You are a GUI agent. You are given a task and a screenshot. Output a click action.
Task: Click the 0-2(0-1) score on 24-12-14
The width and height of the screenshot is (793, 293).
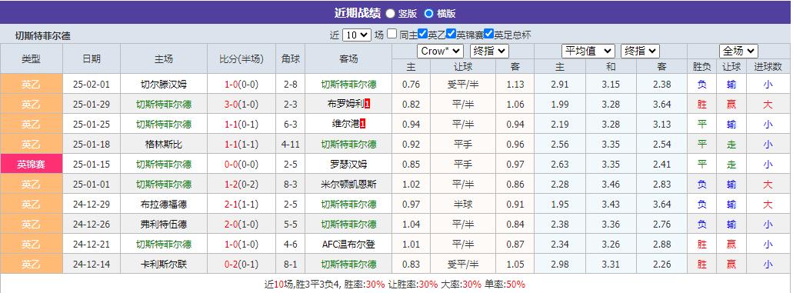pos(242,264)
